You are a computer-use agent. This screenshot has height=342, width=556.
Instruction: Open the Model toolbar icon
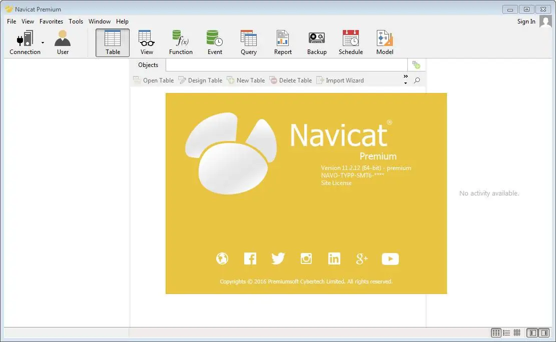point(385,43)
